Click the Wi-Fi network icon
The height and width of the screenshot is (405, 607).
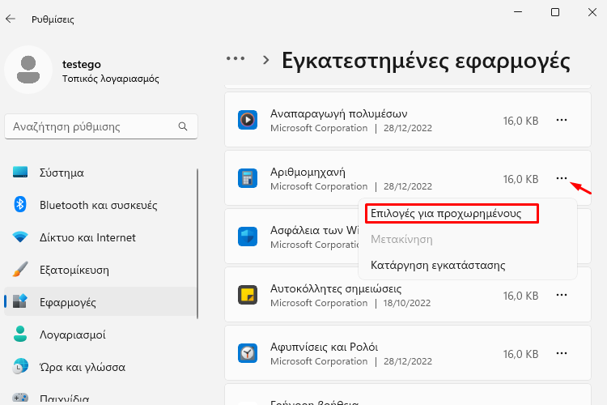[x=20, y=237]
